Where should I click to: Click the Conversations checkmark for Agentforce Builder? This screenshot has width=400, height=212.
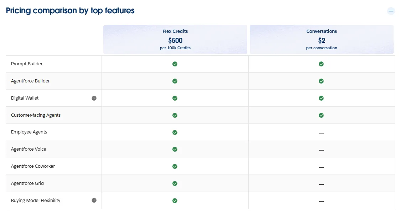321,81
